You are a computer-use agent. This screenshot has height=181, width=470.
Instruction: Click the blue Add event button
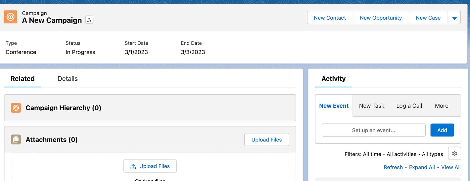click(442, 130)
